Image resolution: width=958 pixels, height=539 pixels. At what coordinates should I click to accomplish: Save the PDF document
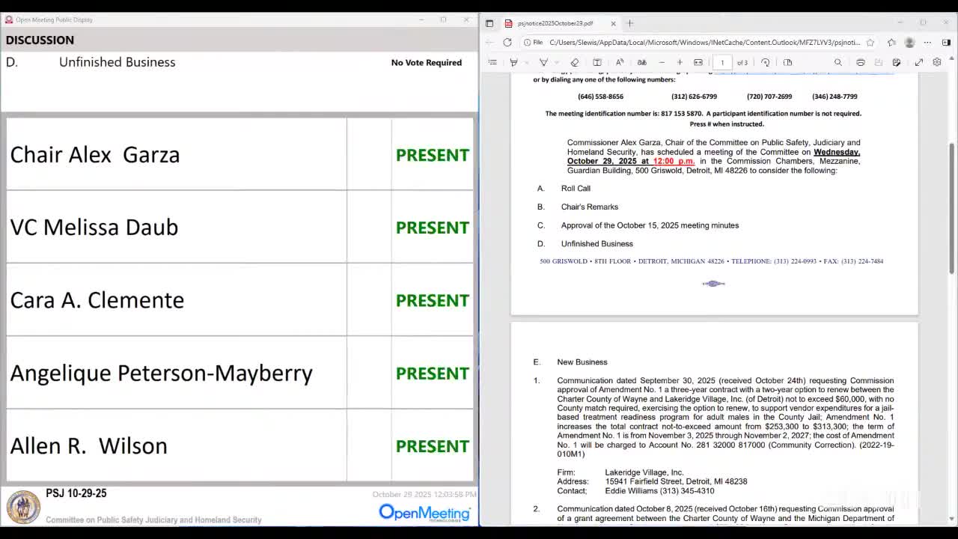[879, 62]
